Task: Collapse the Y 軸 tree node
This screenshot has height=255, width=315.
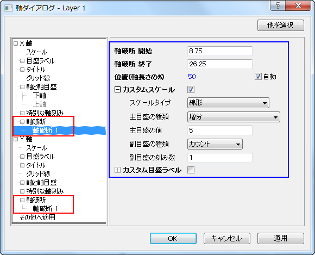Action: (x=16, y=139)
